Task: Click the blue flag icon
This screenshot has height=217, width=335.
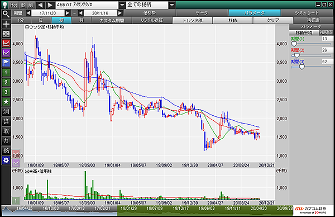Action: pos(6,63)
